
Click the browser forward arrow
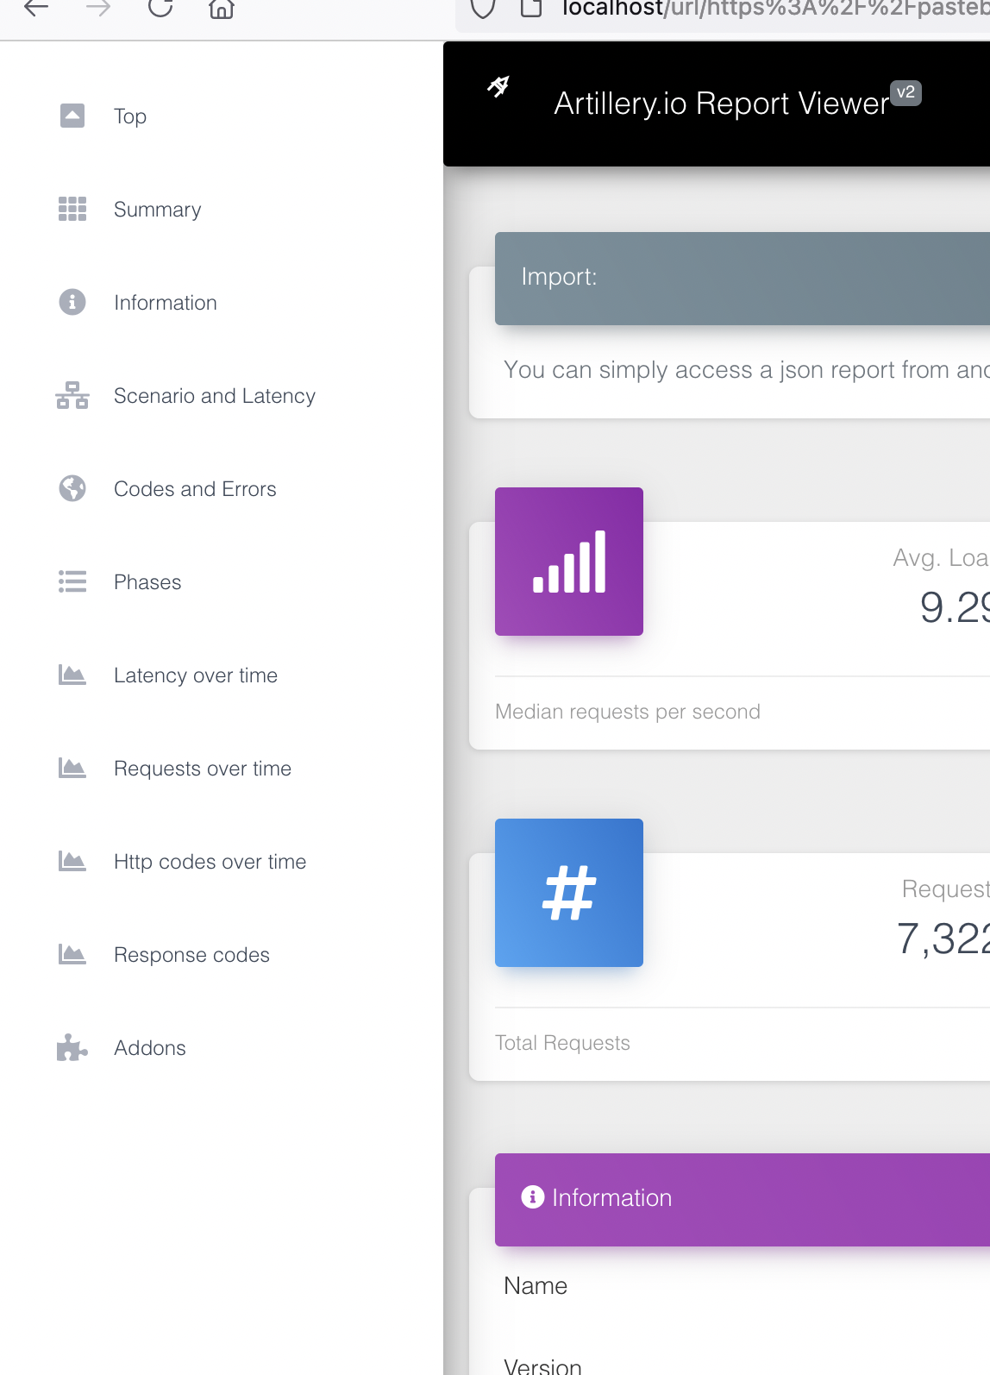tap(98, 9)
